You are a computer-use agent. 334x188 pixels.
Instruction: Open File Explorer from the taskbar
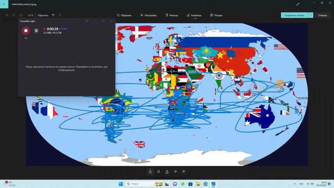pyautogui.click(x=198, y=184)
